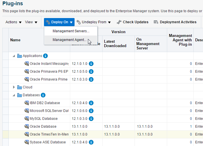Image resolution: width=203 pixels, height=146 pixels.
Task: Click row selector for Oracle TimesTen row
Action: 6,134
